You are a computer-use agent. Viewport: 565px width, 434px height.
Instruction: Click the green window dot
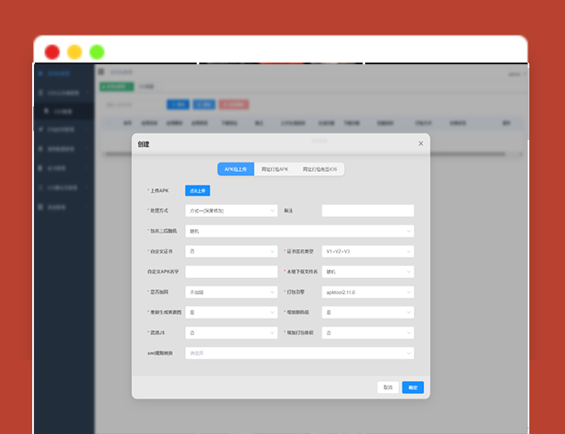click(97, 51)
